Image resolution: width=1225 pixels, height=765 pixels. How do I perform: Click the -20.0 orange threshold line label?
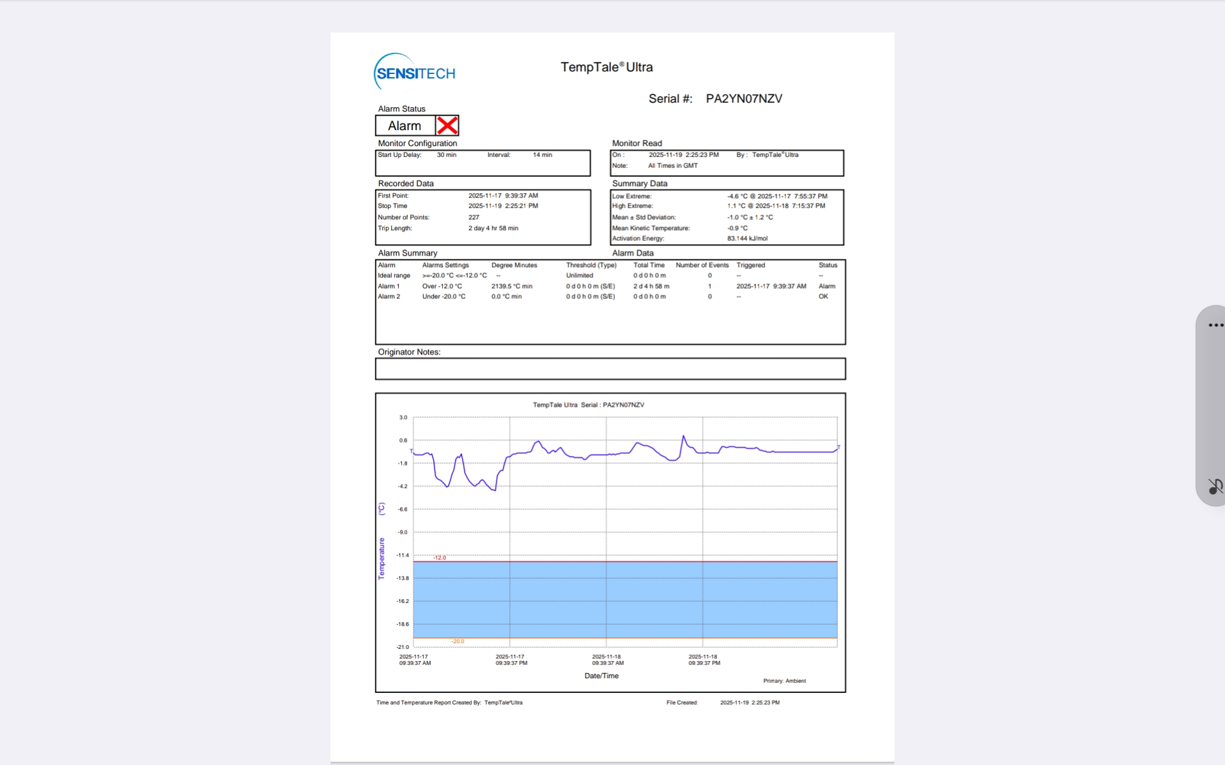pyautogui.click(x=457, y=641)
